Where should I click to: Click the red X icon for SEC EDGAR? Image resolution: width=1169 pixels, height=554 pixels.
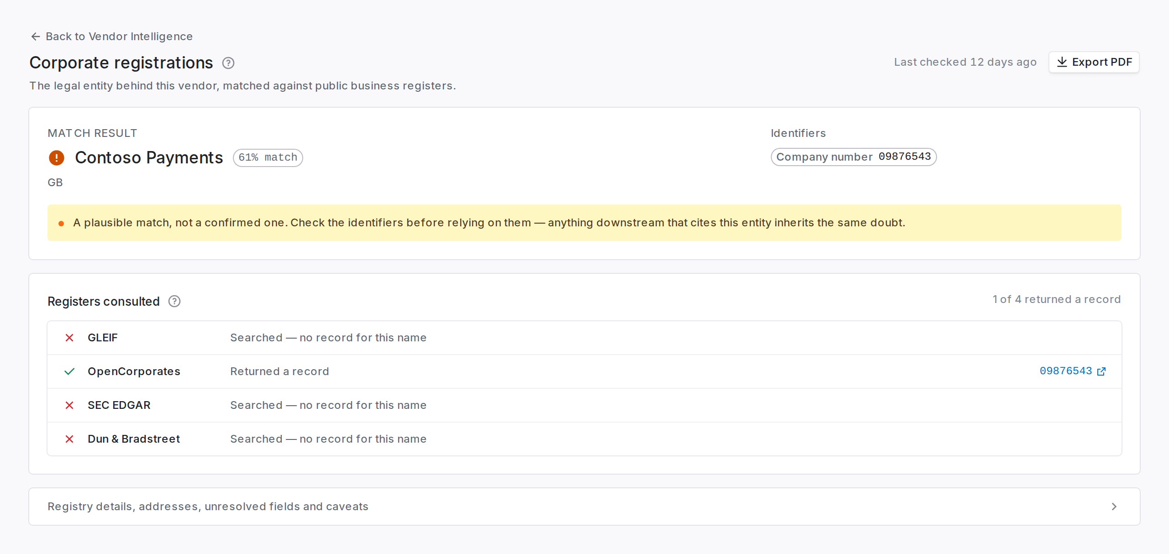coord(69,405)
